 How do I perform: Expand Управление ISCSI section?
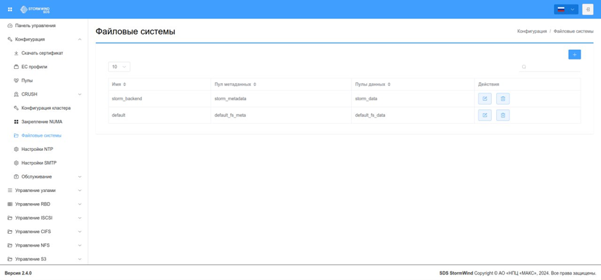pyautogui.click(x=44, y=218)
